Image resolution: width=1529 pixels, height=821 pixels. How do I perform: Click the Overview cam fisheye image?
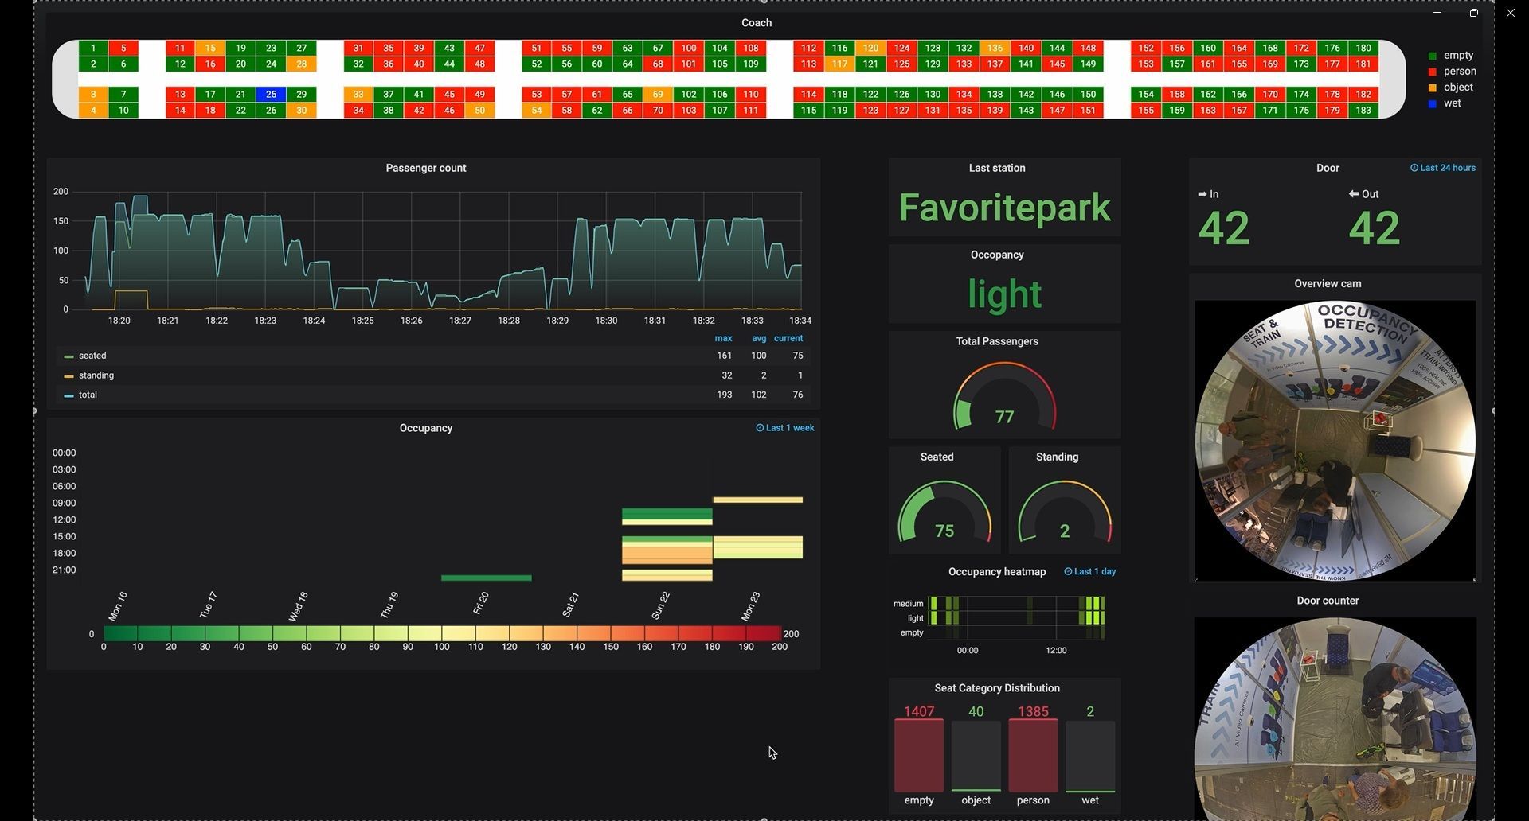tap(1335, 441)
